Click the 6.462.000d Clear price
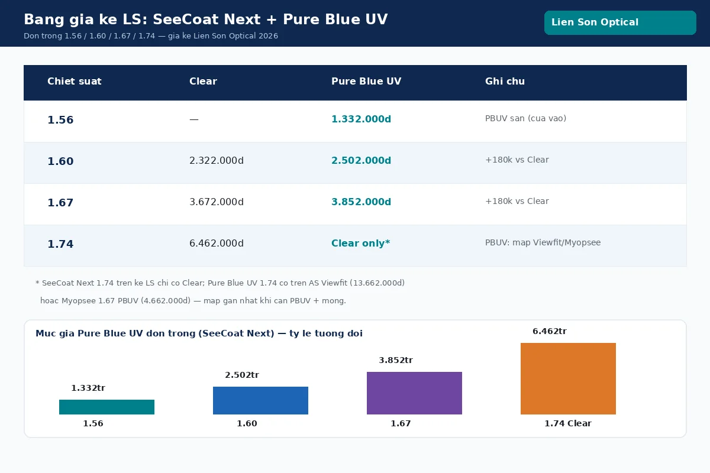Image resolution: width=710 pixels, height=473 pixels. [217, 244]
